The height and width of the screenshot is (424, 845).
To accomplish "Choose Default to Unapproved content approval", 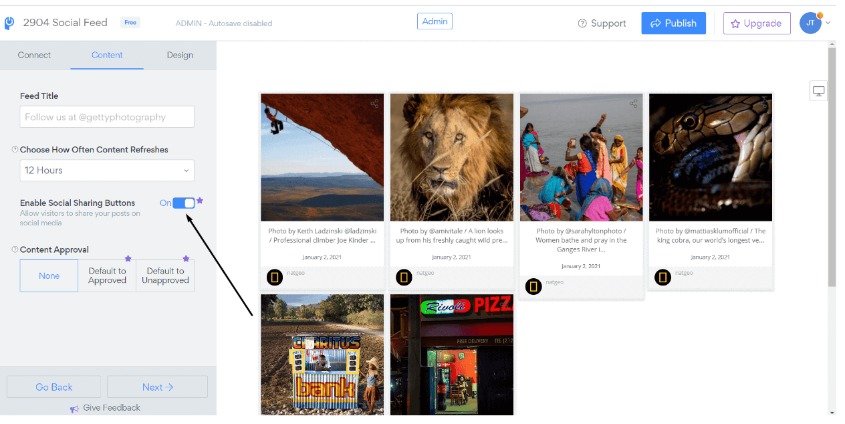I will [164, 276].
